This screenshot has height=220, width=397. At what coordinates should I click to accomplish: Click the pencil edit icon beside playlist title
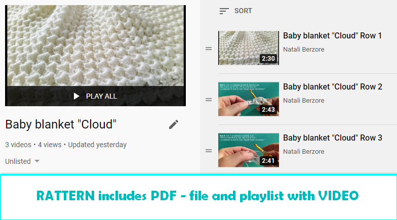[x=174, y=124]
